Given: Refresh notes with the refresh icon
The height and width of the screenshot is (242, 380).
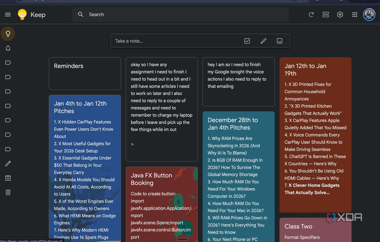Looking at the screenshot, I should [311, 15].
